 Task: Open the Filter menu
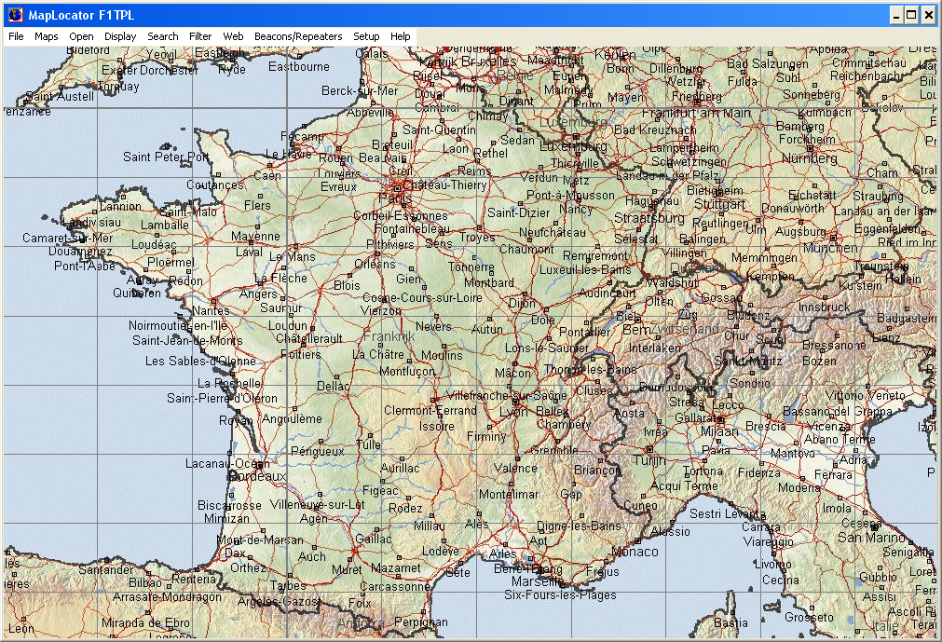click(200, 36)
